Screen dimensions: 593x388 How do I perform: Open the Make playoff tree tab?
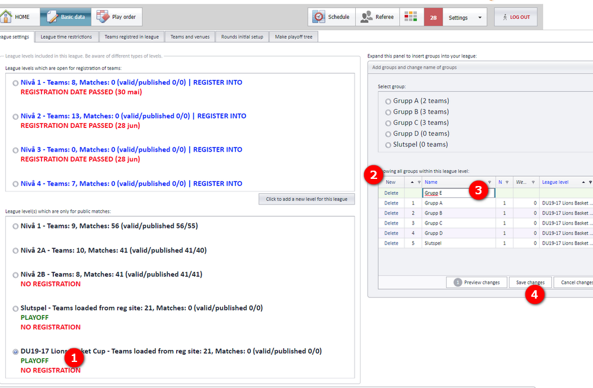(294, 37)
